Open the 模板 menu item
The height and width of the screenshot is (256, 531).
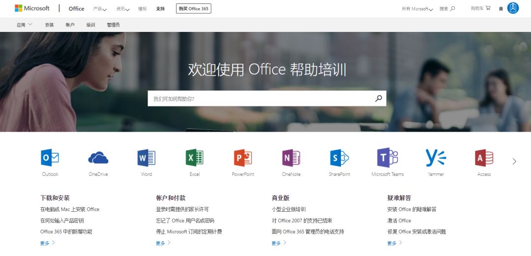tap(143, 9)
